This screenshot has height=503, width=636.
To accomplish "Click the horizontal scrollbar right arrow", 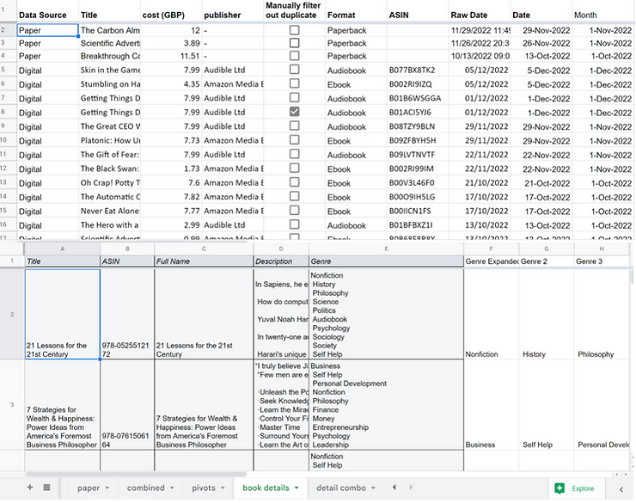I will (625, 474).
